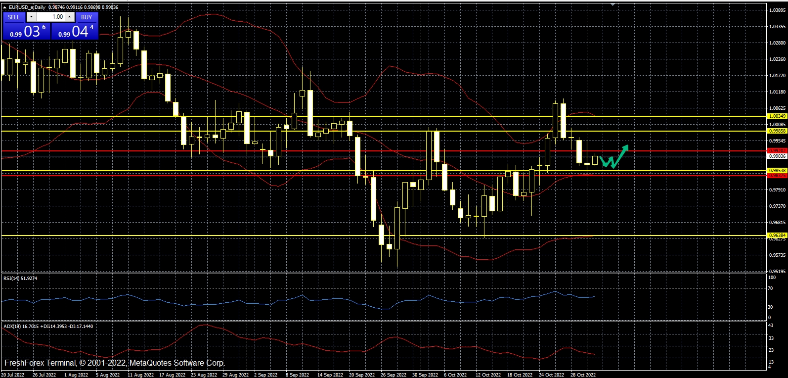This screenshot has width=788, height=378.
Task: Click the RSI(14) indicator label
Action: (20, 279)
